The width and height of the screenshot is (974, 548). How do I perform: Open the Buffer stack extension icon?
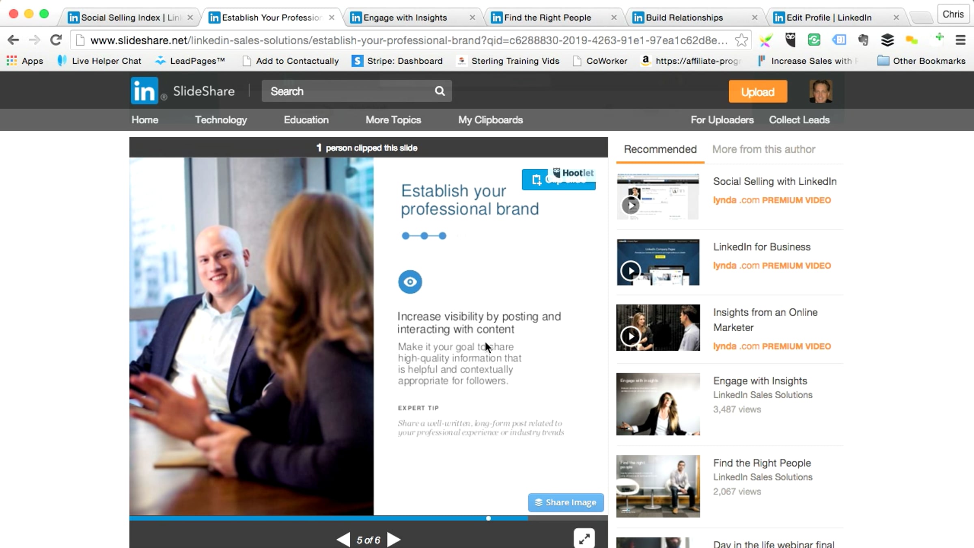coord(887,40)
